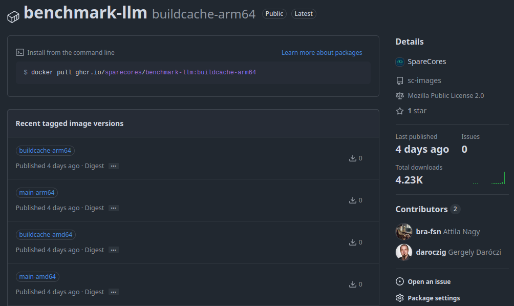
Task: Click the Details heading
Action: (410, 42)
